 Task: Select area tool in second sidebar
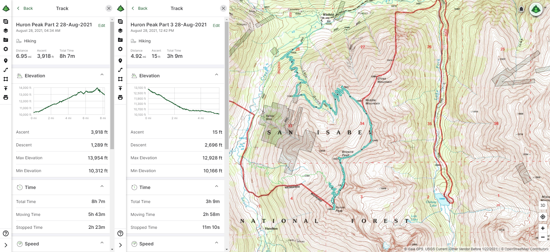[120, 79]
